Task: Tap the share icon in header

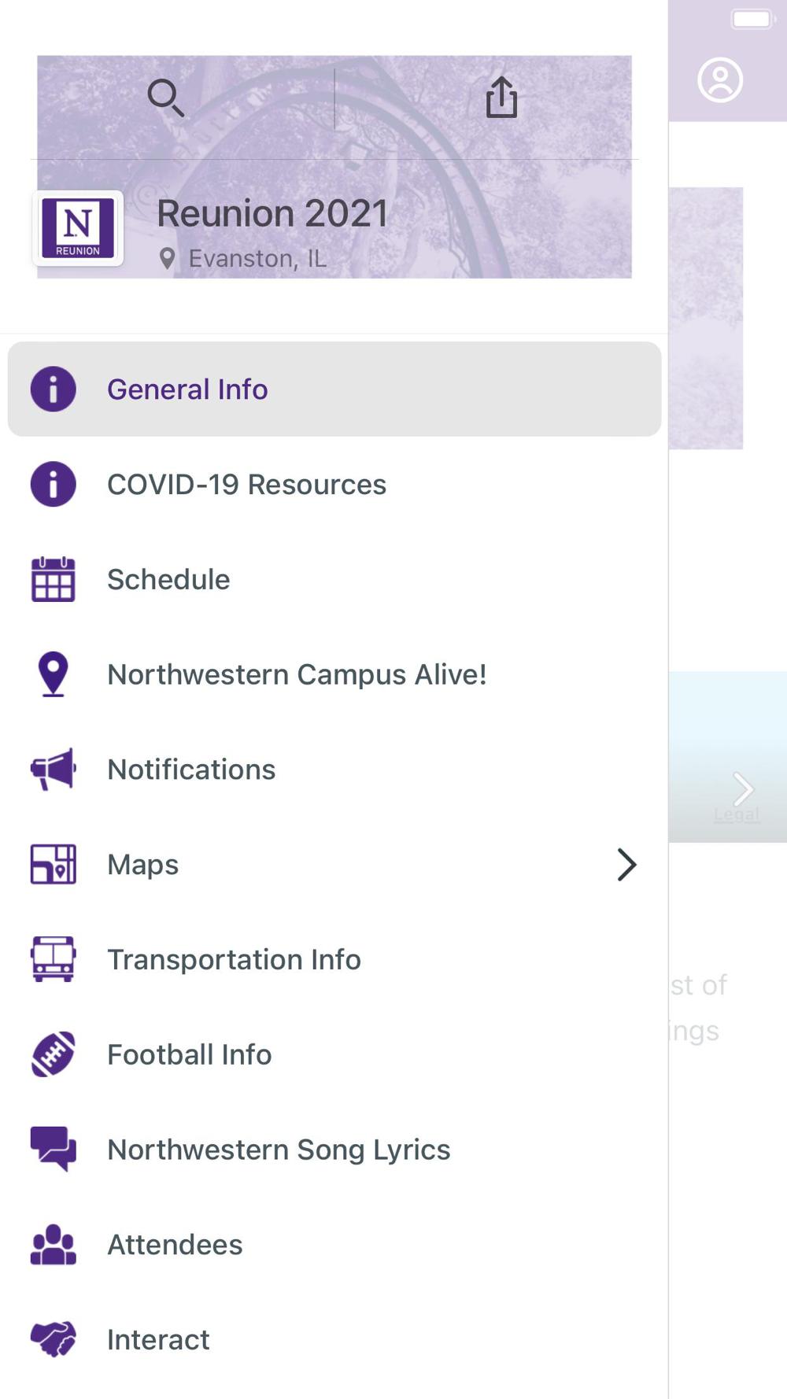Action: pyautogui.click(x=501, y=98)
